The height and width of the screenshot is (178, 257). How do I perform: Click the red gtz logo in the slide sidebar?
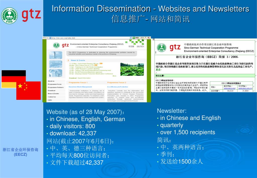31,15
